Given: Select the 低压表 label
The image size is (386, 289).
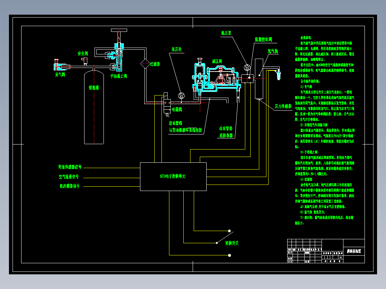Looking at the screenshot, I should 226,33.
